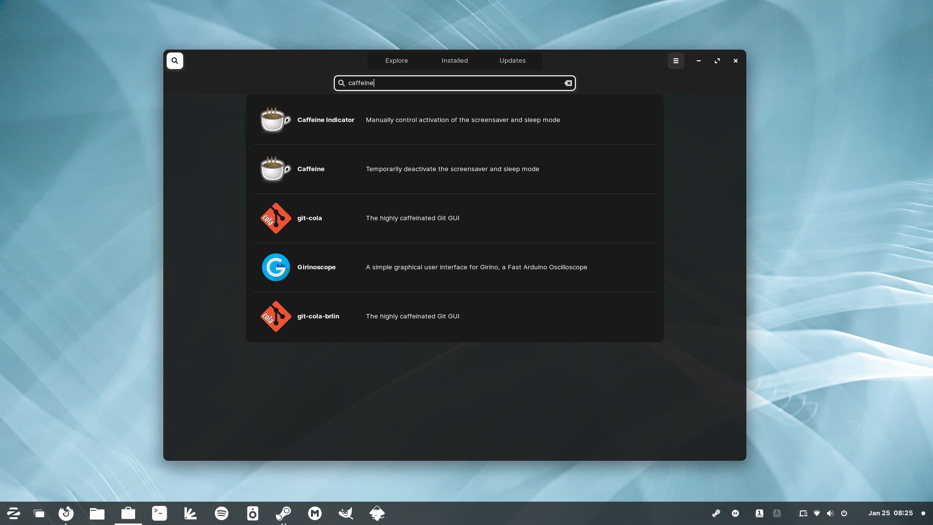Click 'Temporarily deactivate the screensaver' description
Screen dimensions: 933x525
(x=452, y=169)
